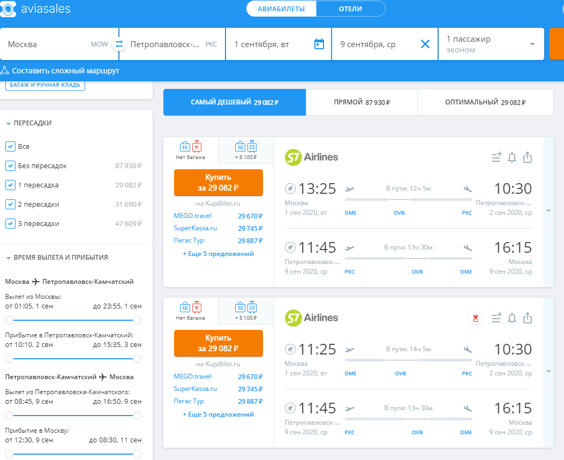Screen dimensions: 564x460
Task: Expand second ticket details arrow
Action: (548, 372)
